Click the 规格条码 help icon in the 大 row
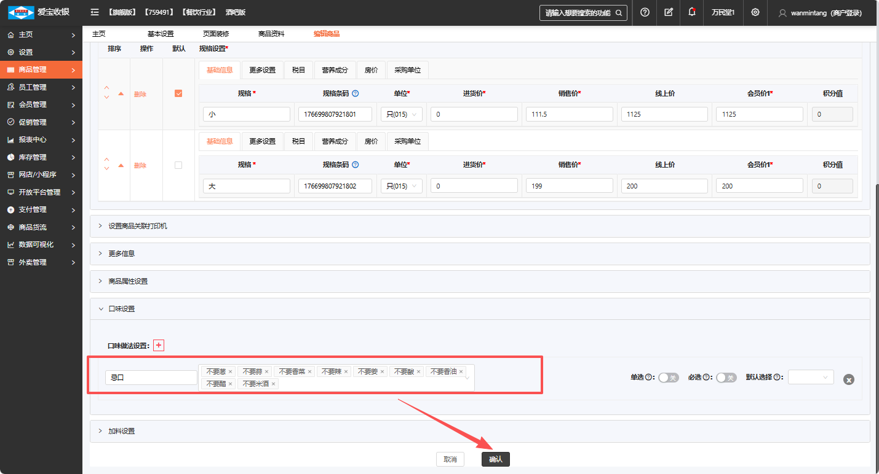This screenshot has width=879, height=474. 355,165
